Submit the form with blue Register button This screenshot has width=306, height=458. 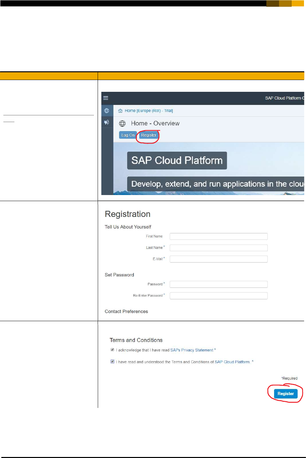point(286,393)
